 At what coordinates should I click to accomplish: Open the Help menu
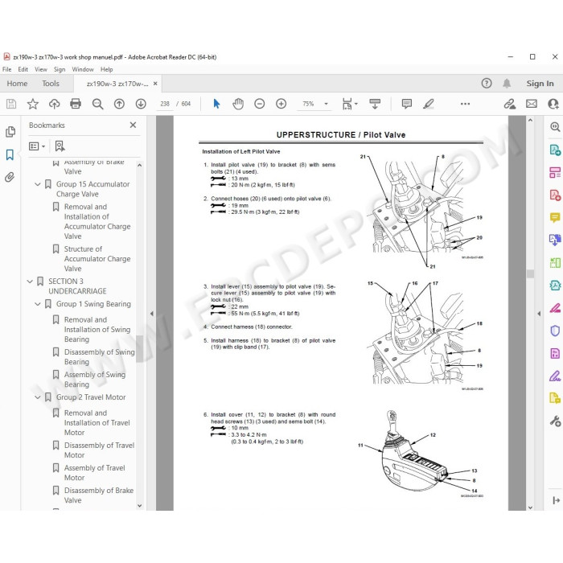coord(107,69)
